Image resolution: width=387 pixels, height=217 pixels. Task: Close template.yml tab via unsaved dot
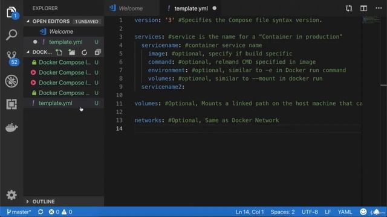pos(215,8)
